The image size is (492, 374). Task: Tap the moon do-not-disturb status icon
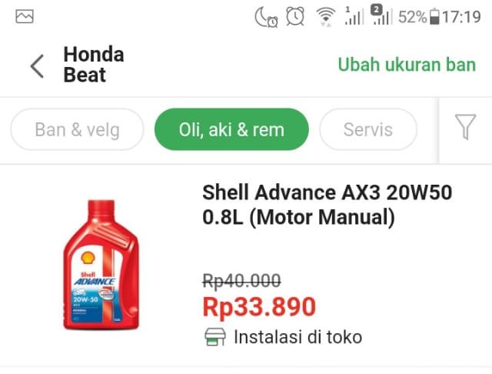pyautogui.click(x=266, y=17)
